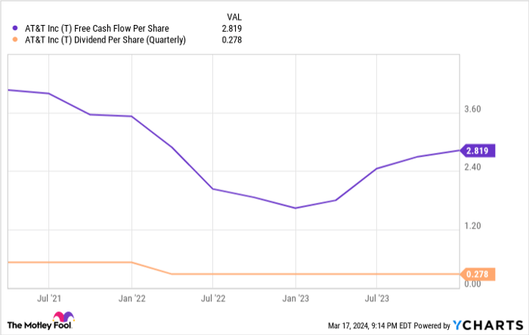Click the Jul '23 x-axis label
Screen dimensions: 529x335
click(377, 298)
